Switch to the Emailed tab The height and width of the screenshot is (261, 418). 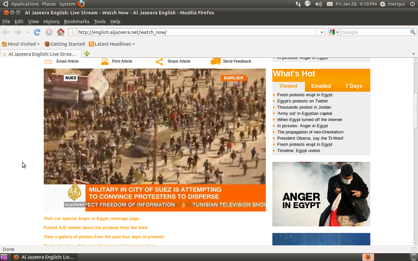coord(321,86)
